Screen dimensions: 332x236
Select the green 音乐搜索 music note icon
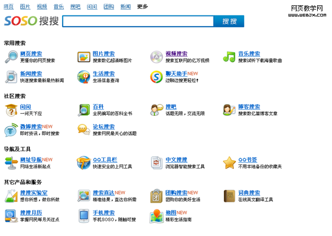point(229,57)
